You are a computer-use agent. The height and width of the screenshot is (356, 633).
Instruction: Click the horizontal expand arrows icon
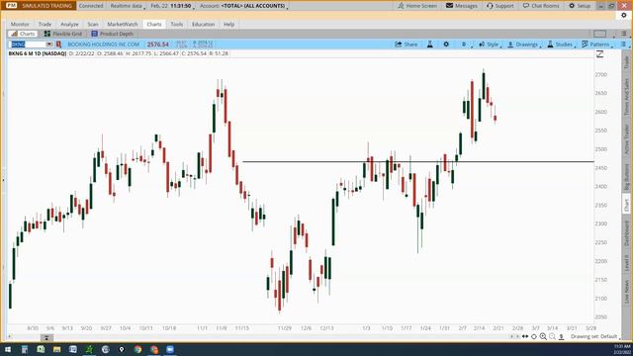(x=525, y=336)
